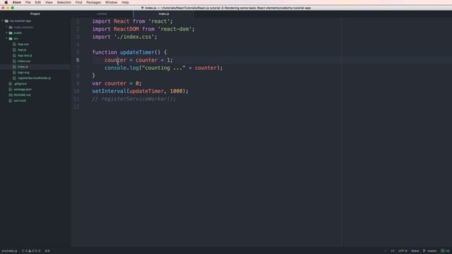Collapse the my-tutorial-app root folder

[3, 21]
